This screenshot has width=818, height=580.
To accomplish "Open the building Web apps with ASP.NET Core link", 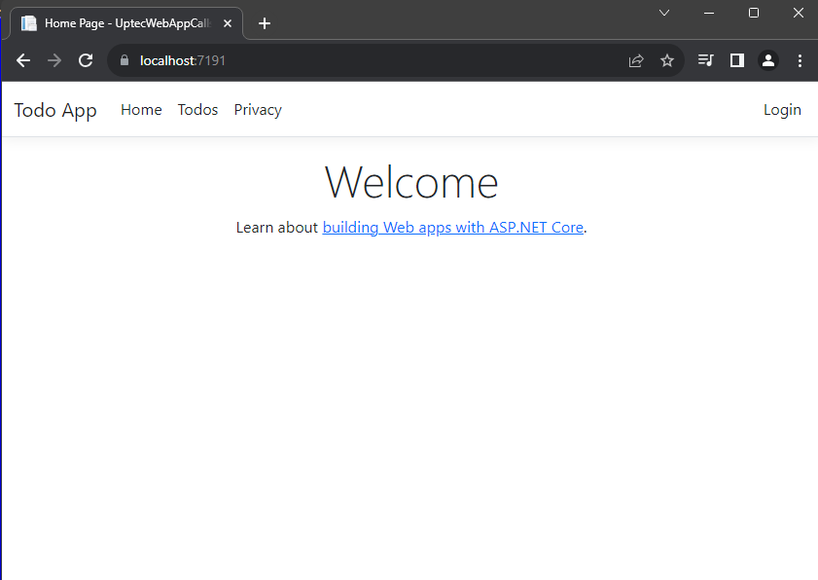I will (452, 228).
